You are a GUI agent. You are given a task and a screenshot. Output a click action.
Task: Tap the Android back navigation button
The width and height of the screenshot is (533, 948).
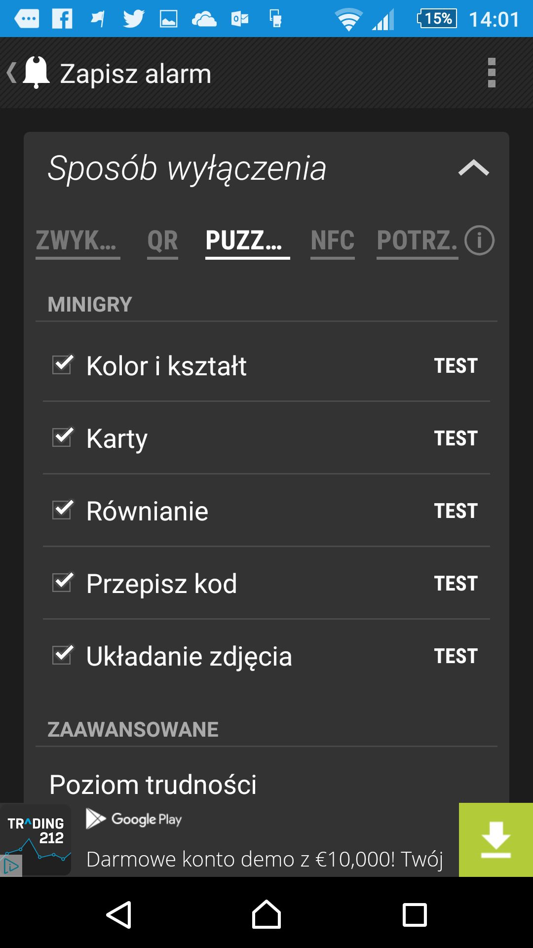[119, 915]
